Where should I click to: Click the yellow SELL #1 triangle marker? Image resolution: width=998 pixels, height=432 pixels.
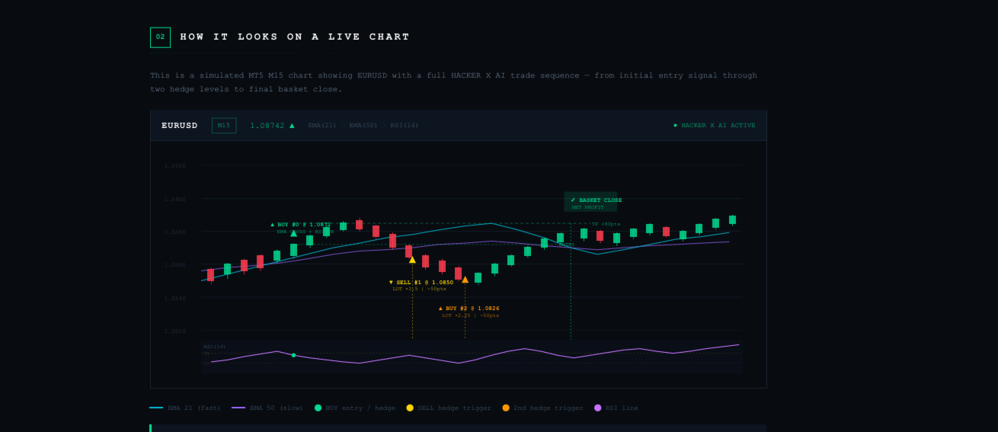pyautogui.click(x=412, y=260)
